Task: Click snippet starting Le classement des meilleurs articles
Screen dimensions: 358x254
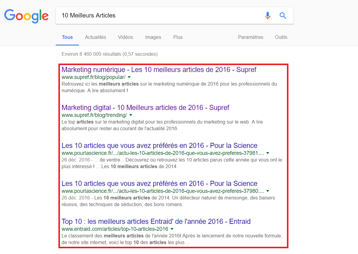Action: [172, 239]
